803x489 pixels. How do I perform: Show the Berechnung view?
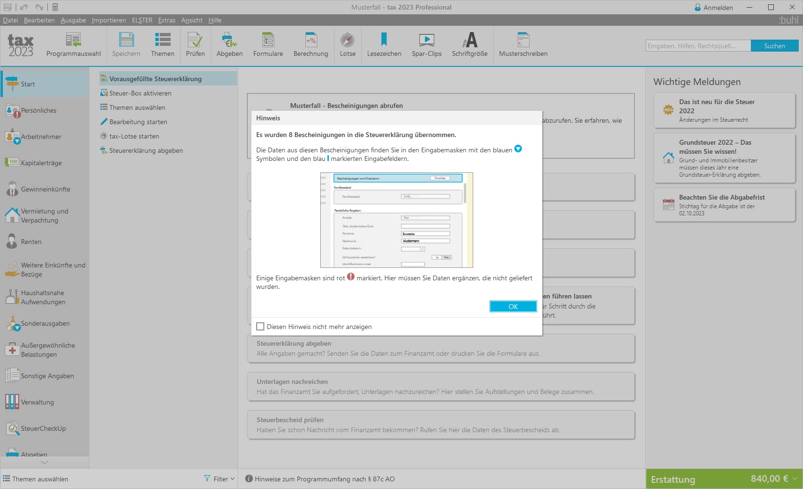[x=311, y=45]
